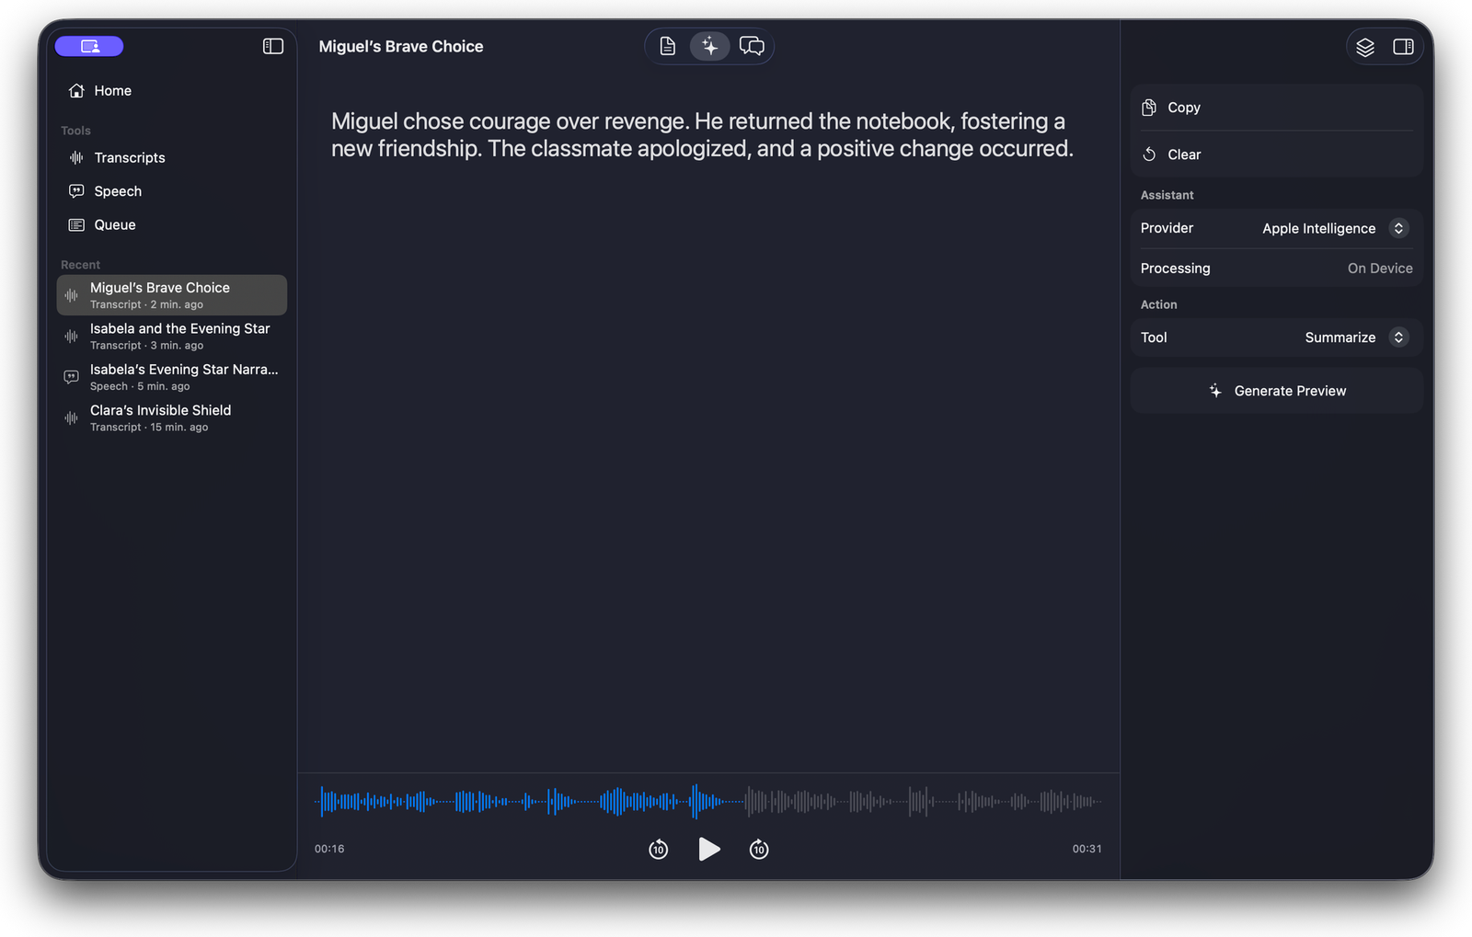Open the Provider dropdown Apple Intelligence
This screenshot has width=1472, height=937.
coord(1335,228)
